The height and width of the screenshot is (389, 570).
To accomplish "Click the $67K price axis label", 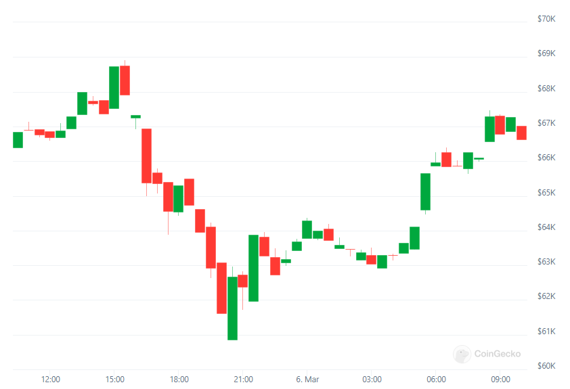I will [x=546, y=123].
